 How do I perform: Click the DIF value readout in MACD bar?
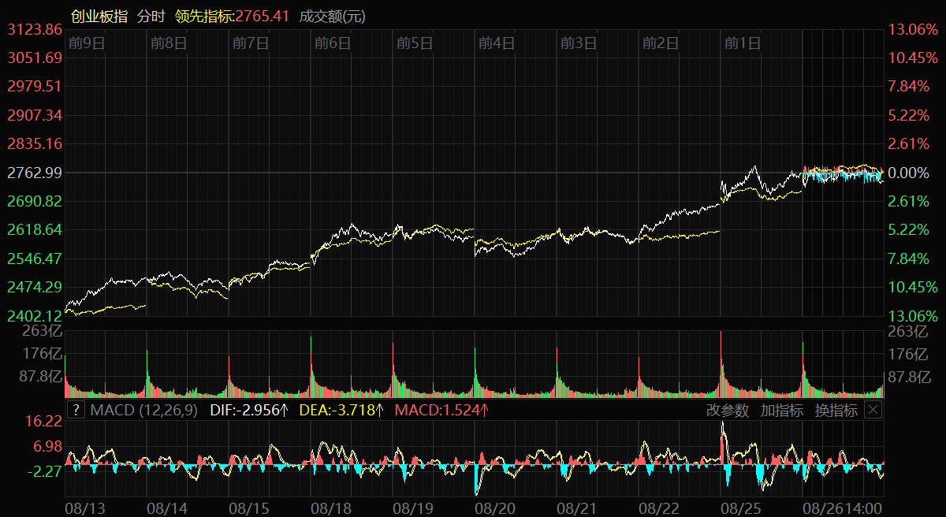tap(249, 410)
